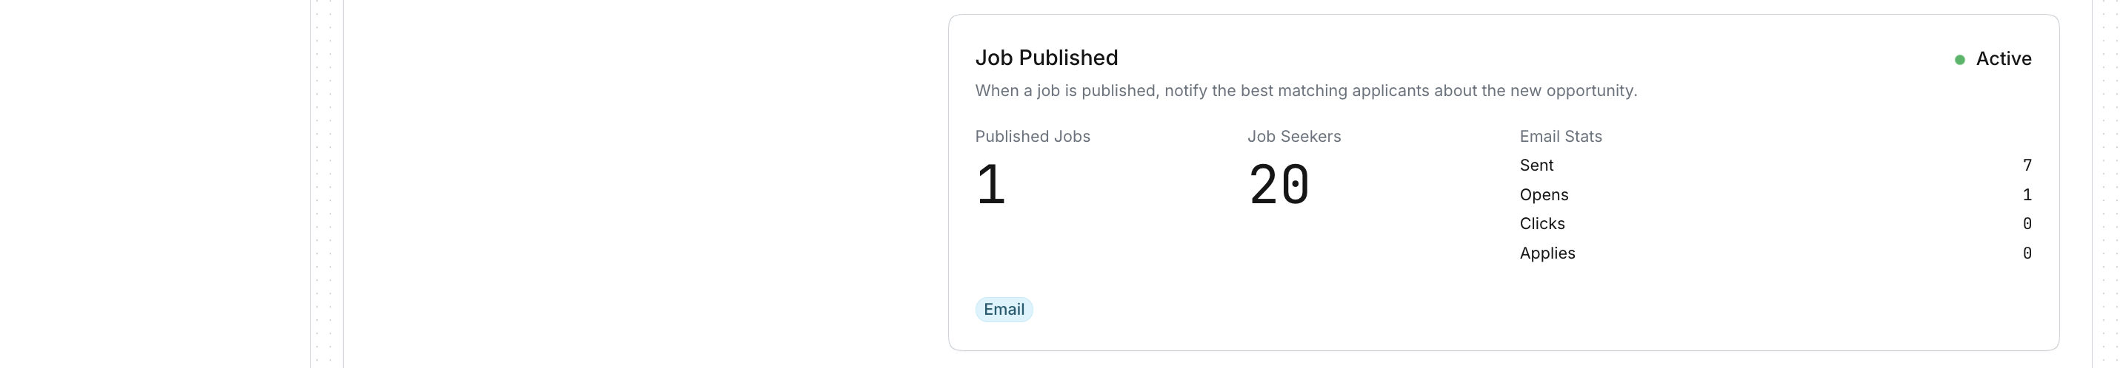Open the Job Published card title
Image resolution: width=2120 pixels, height=368 pixels.
[1046, 58]
